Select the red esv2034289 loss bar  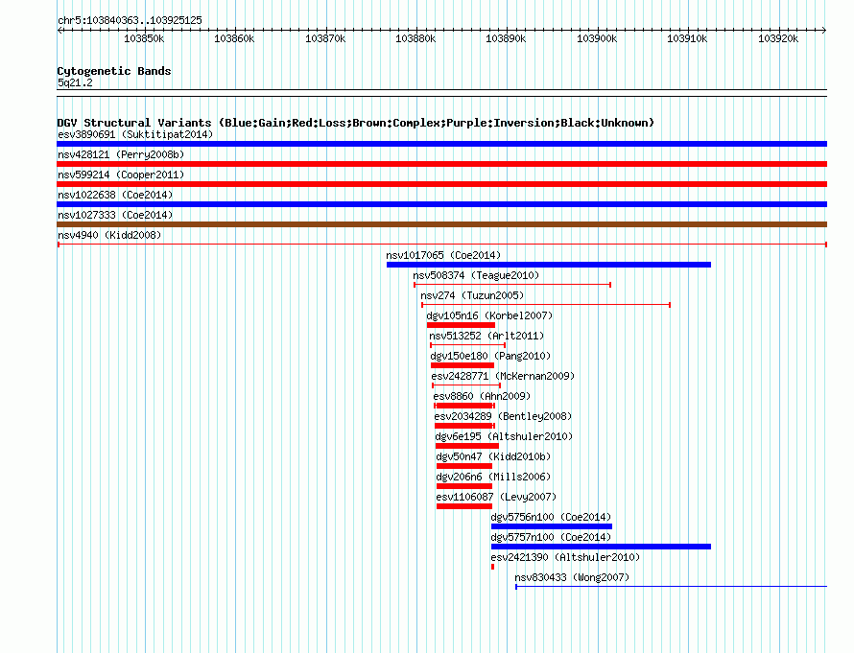click(x=464, y=426)
